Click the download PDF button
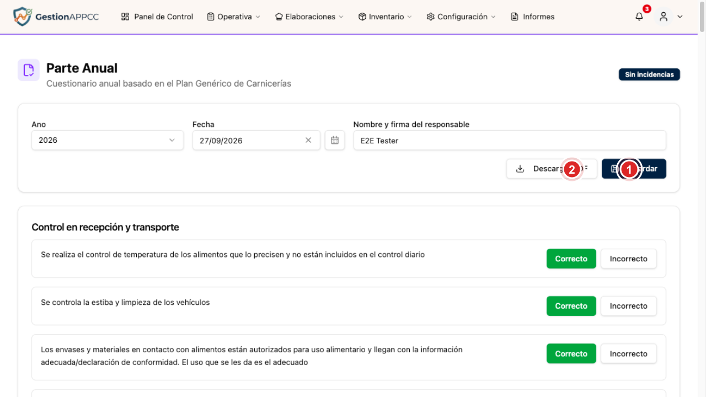The height and width of the screenshot is (397, 706). coord(552,169)
